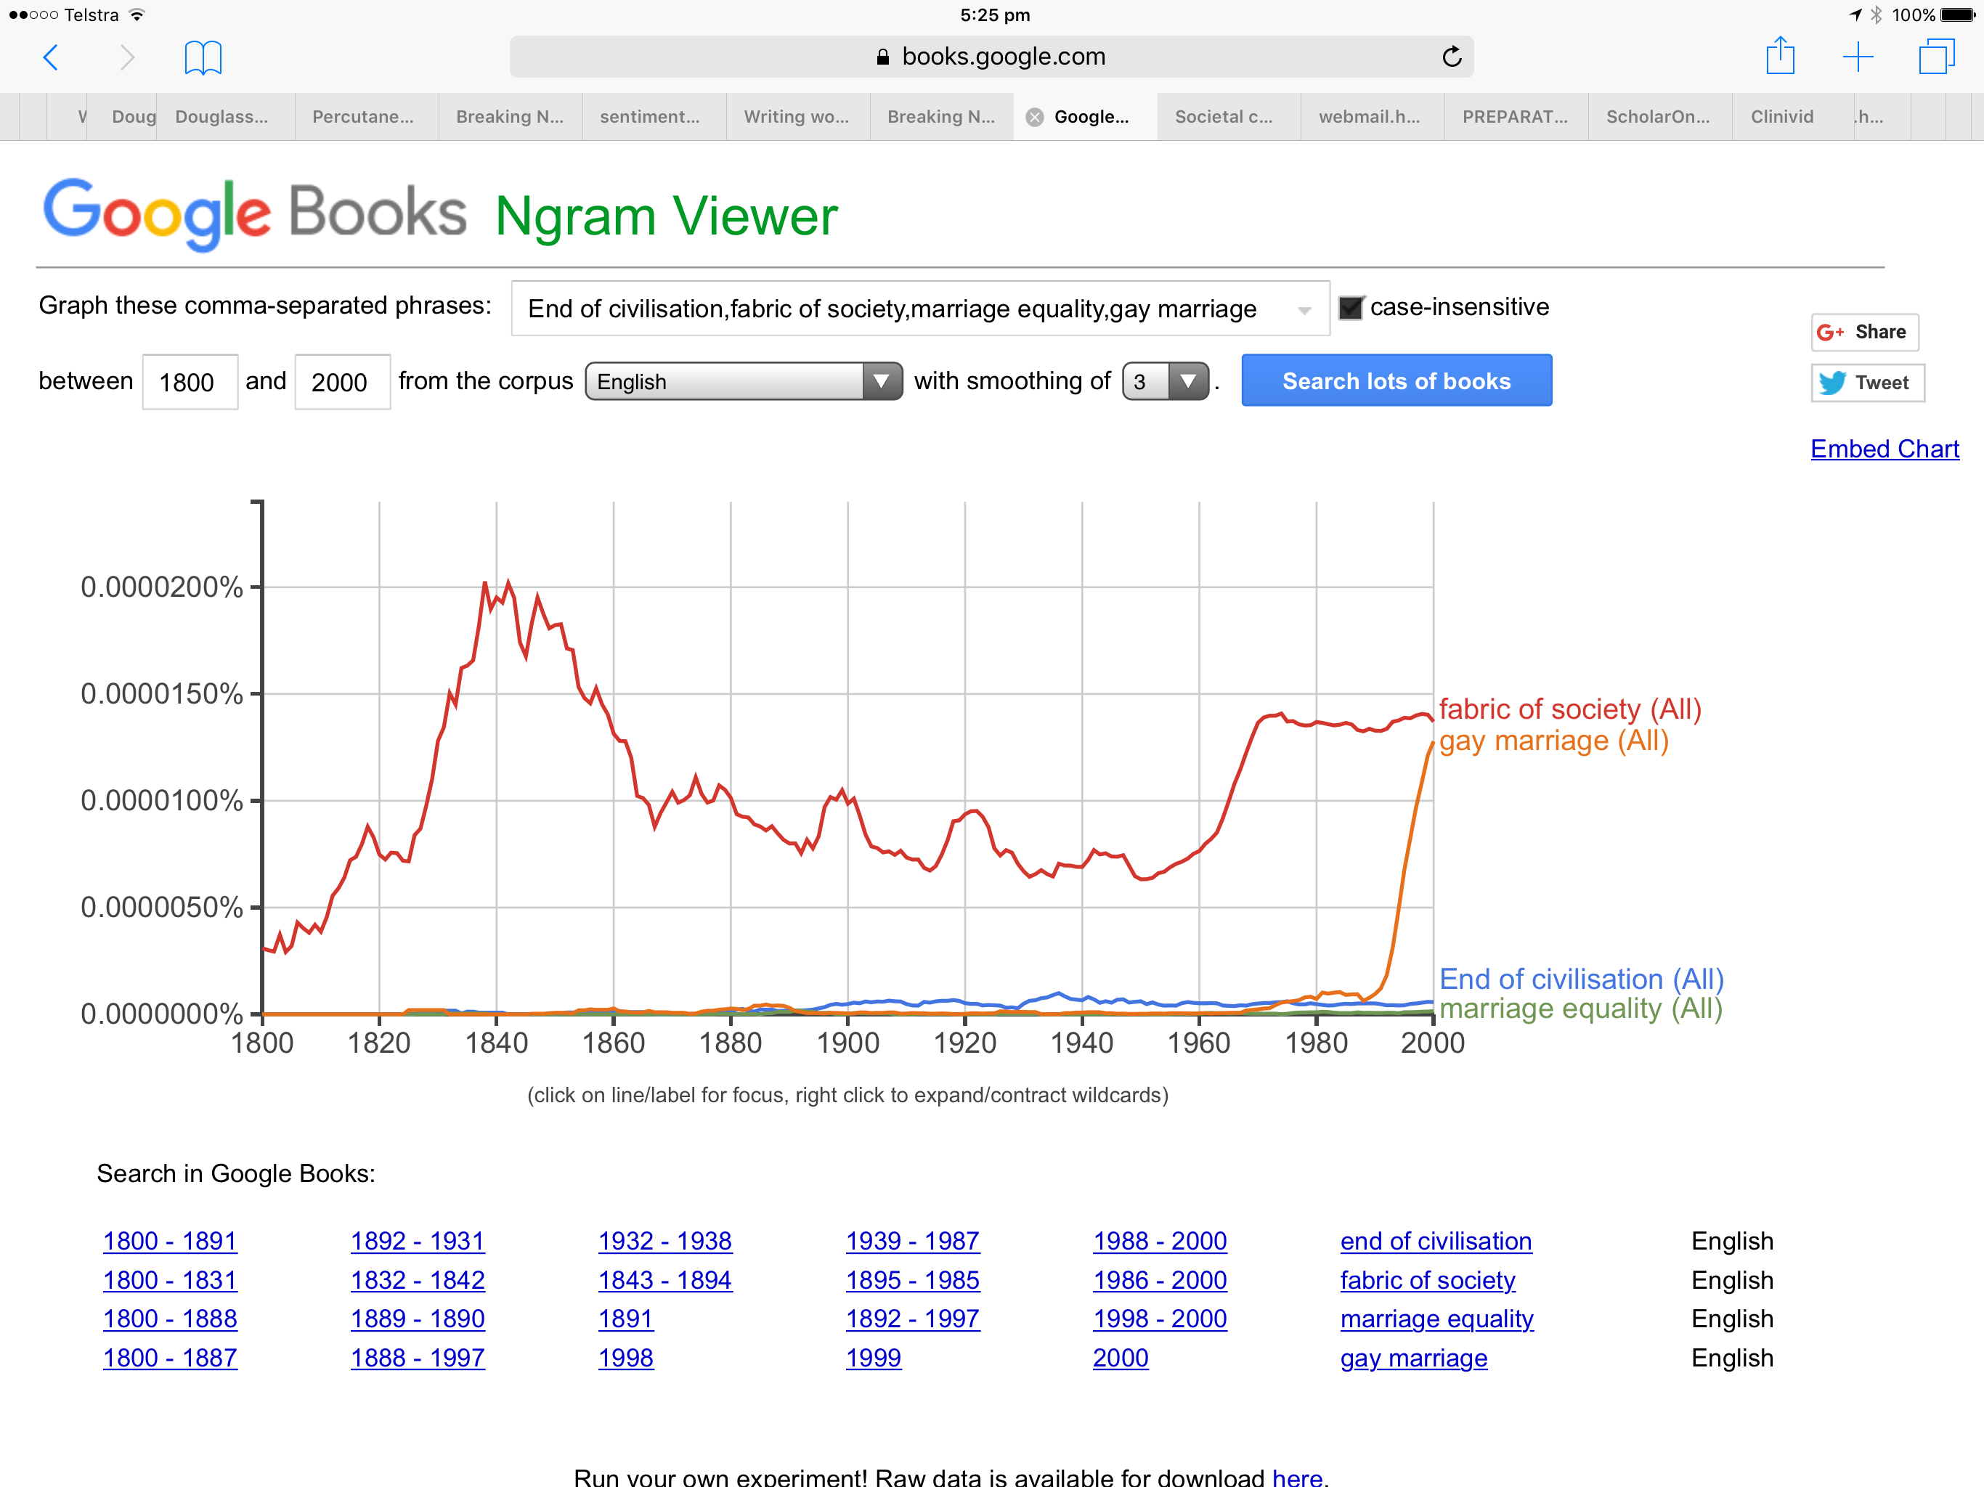The height and width of the screenshot is (1487, 1984).
Task: Toggle the case-insensitive checkbox
Action: (1350, 308)
